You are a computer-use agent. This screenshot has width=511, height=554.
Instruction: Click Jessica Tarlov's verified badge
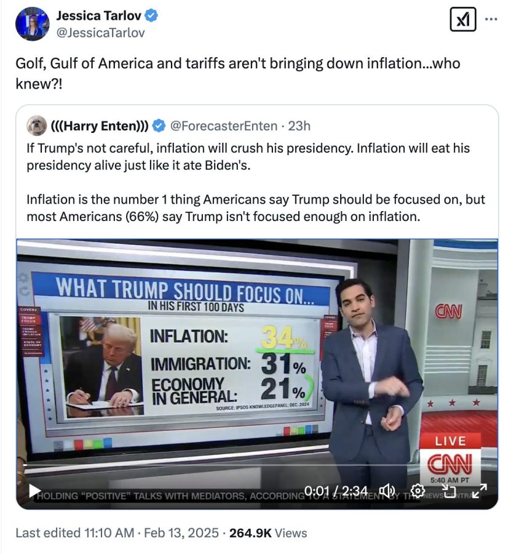pyautogui.click(x=151, y=16)
